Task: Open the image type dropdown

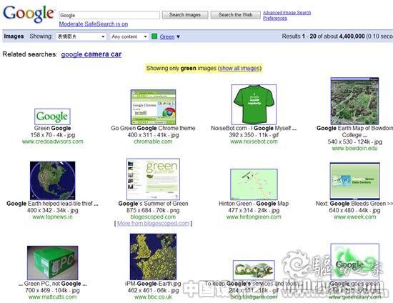Action: 81,36
